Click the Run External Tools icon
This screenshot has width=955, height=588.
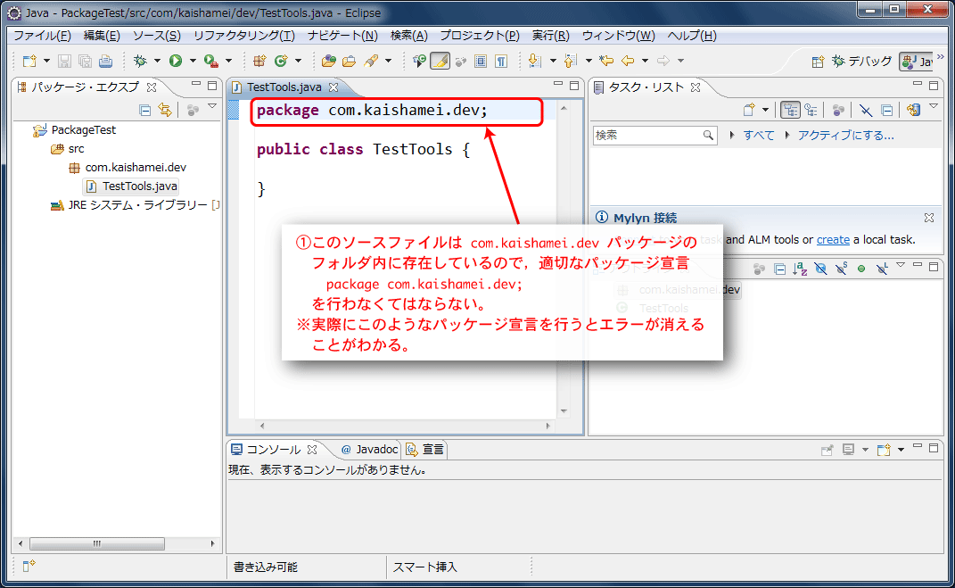pyautogui.click(x=210, y=61)
